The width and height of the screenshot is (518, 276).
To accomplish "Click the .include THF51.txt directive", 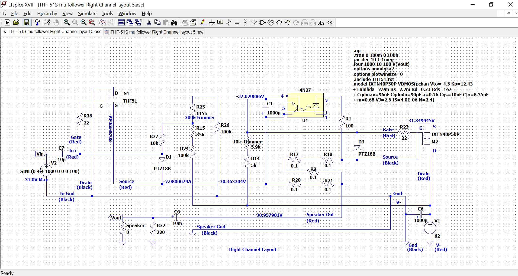I will coord(374,79).
